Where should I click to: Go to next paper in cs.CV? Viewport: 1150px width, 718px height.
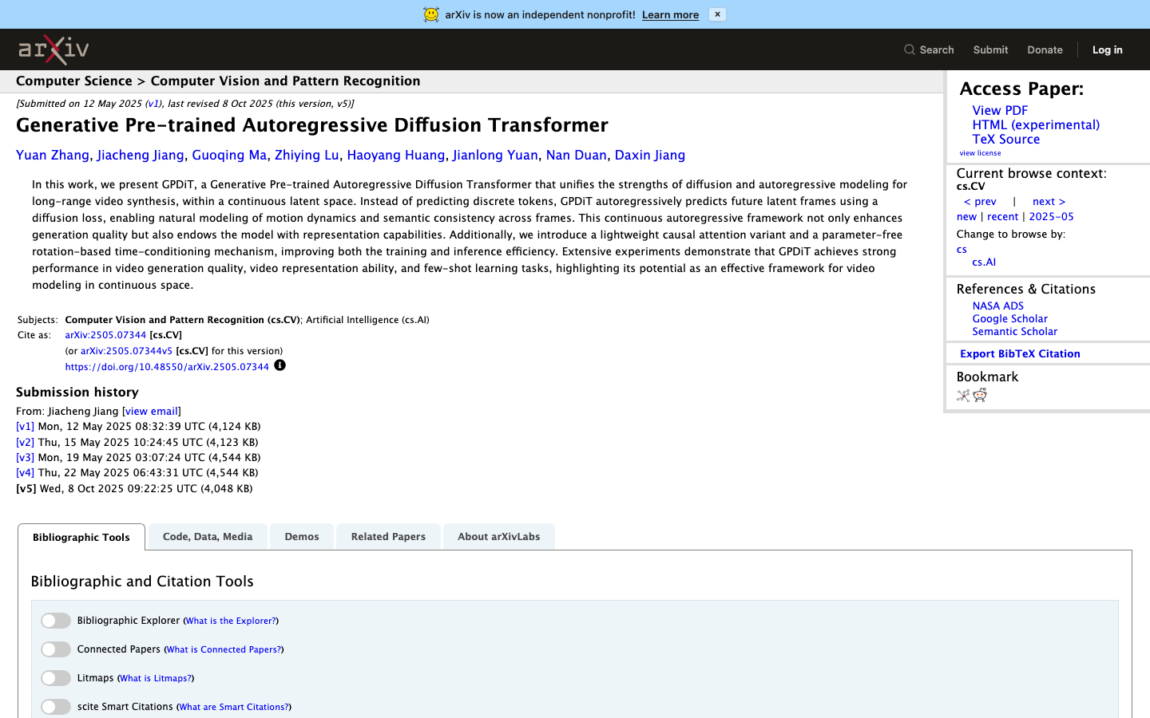1049,201
